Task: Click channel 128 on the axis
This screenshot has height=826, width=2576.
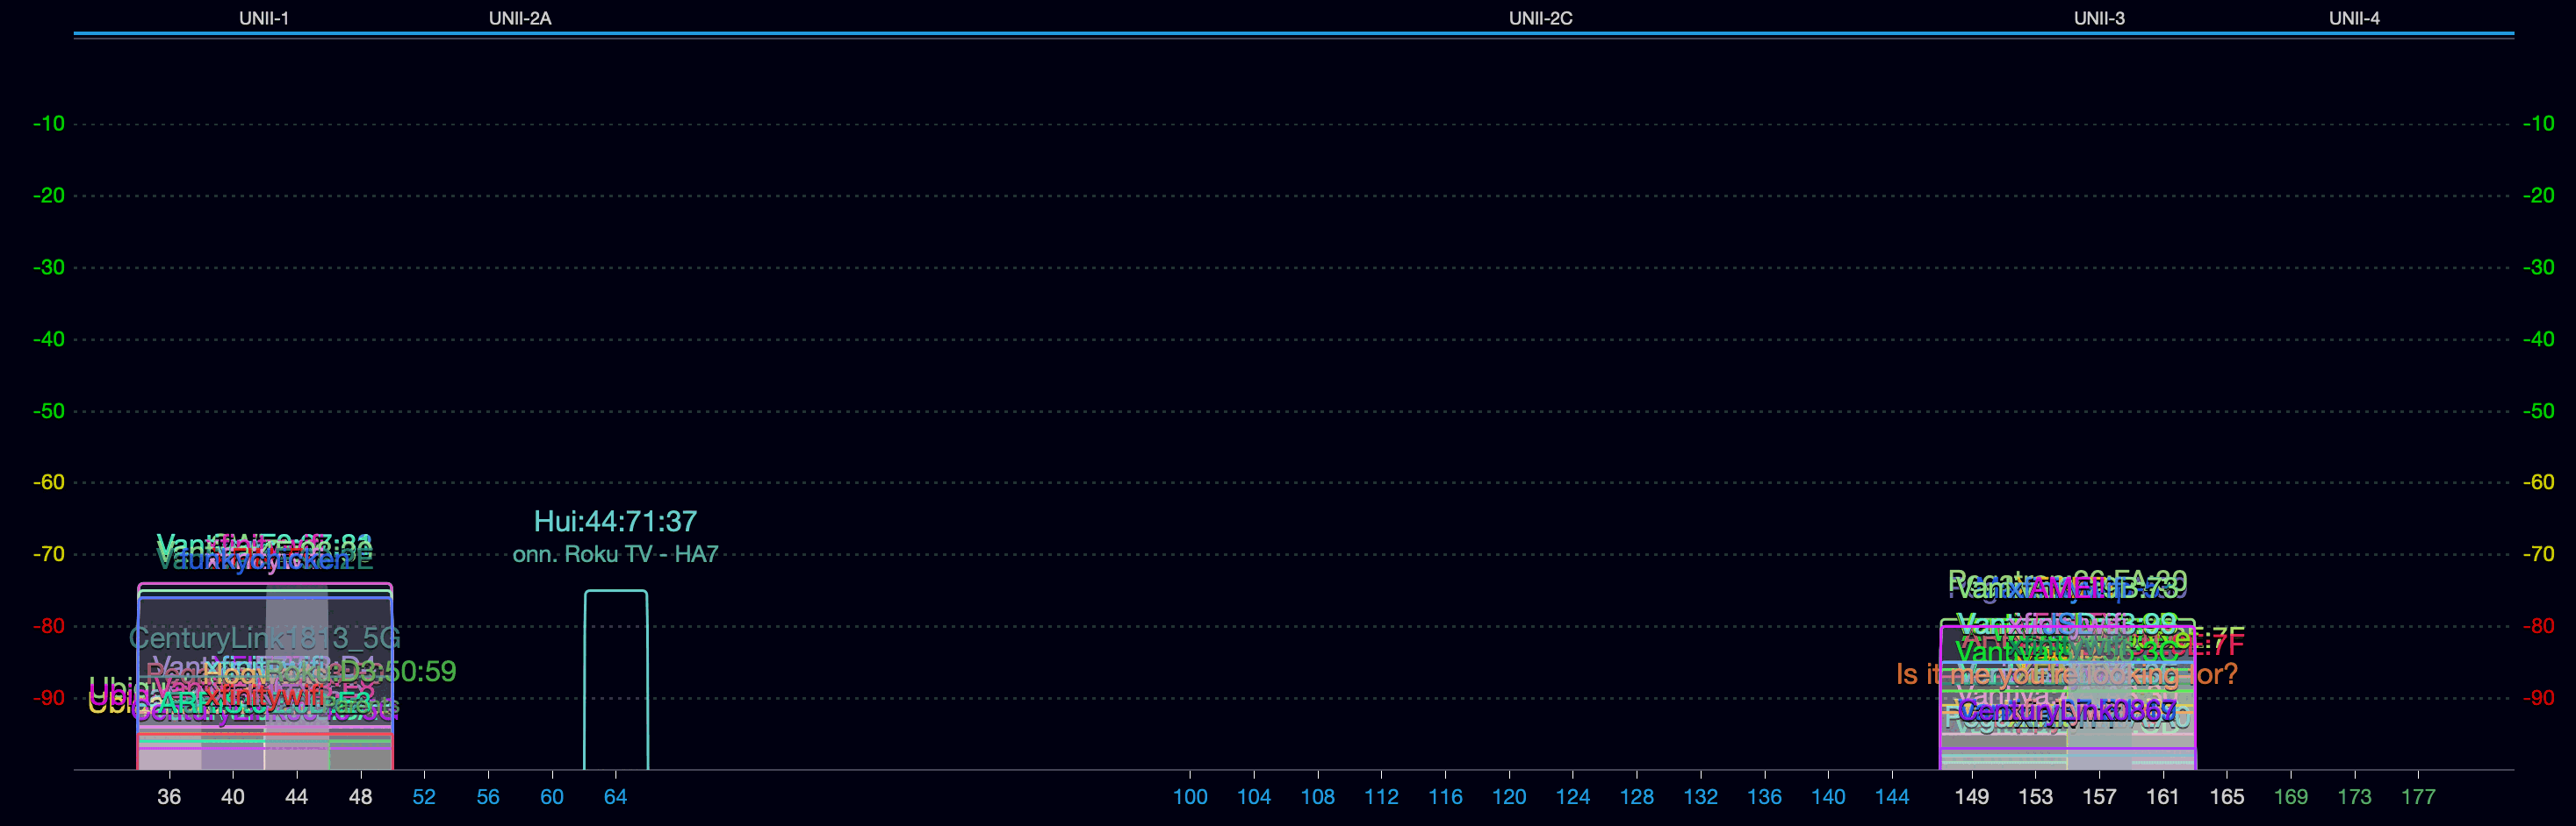Action: click(x=1637, y=797)
